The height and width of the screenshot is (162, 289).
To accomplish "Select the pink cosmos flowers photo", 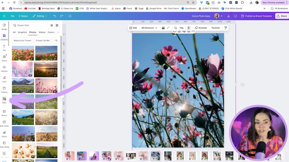I will [46, 86].
